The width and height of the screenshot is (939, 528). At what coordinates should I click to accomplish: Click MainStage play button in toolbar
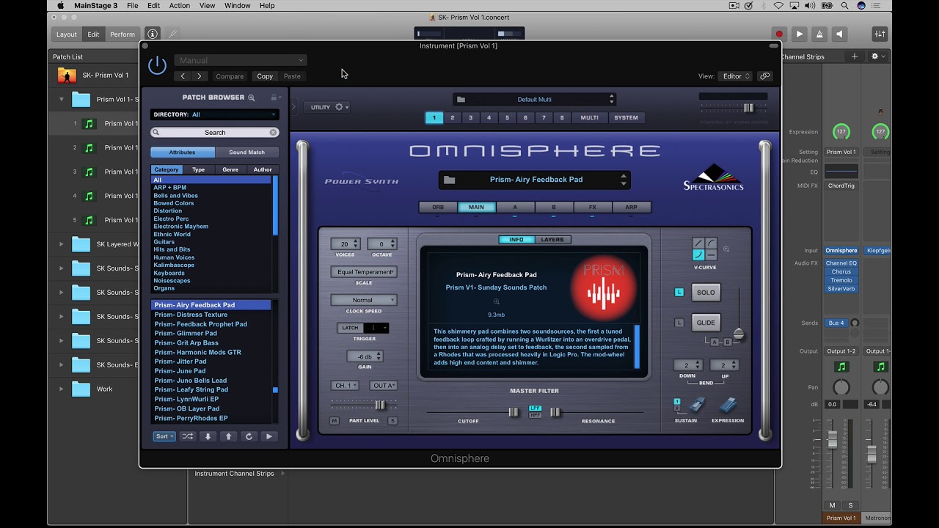click(x=800, y=34)
